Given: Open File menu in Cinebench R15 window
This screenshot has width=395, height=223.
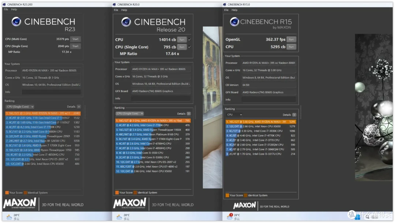Looking at the screenshot, I should pos(226,10).
